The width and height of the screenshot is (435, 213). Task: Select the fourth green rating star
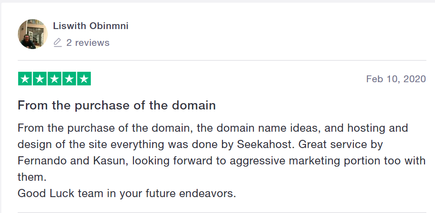click(69, 79)
